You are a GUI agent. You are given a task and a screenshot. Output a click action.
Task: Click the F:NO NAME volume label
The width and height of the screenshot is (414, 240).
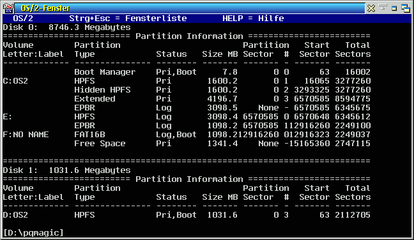coord(26,135)
